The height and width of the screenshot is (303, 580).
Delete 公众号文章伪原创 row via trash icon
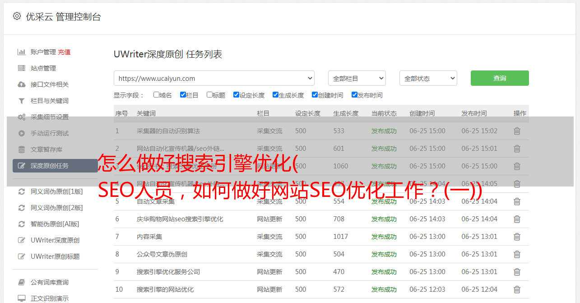pyautogui.click(x=517, y=254)
